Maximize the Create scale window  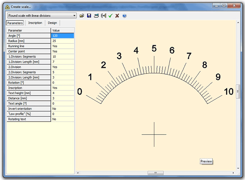coord(224,6)
